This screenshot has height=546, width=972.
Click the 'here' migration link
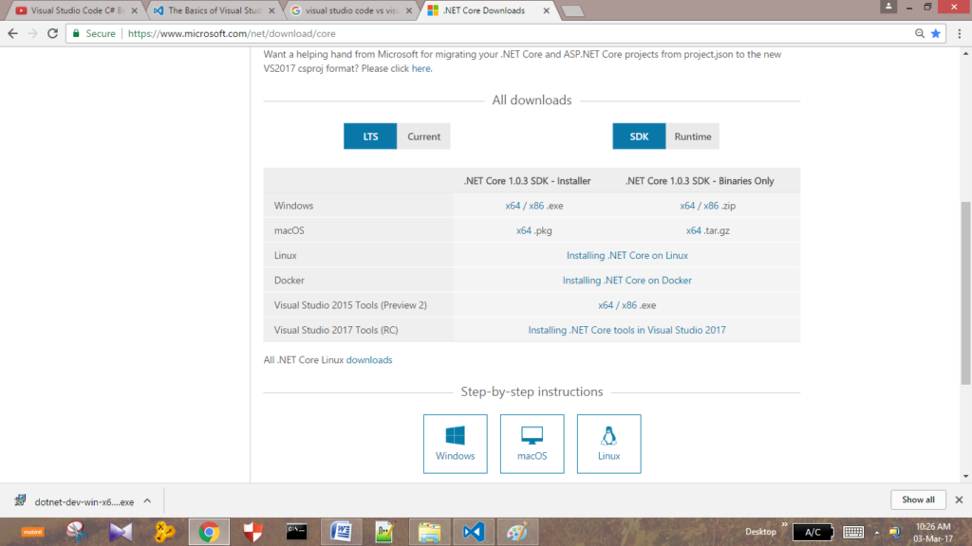coord(421,68)
